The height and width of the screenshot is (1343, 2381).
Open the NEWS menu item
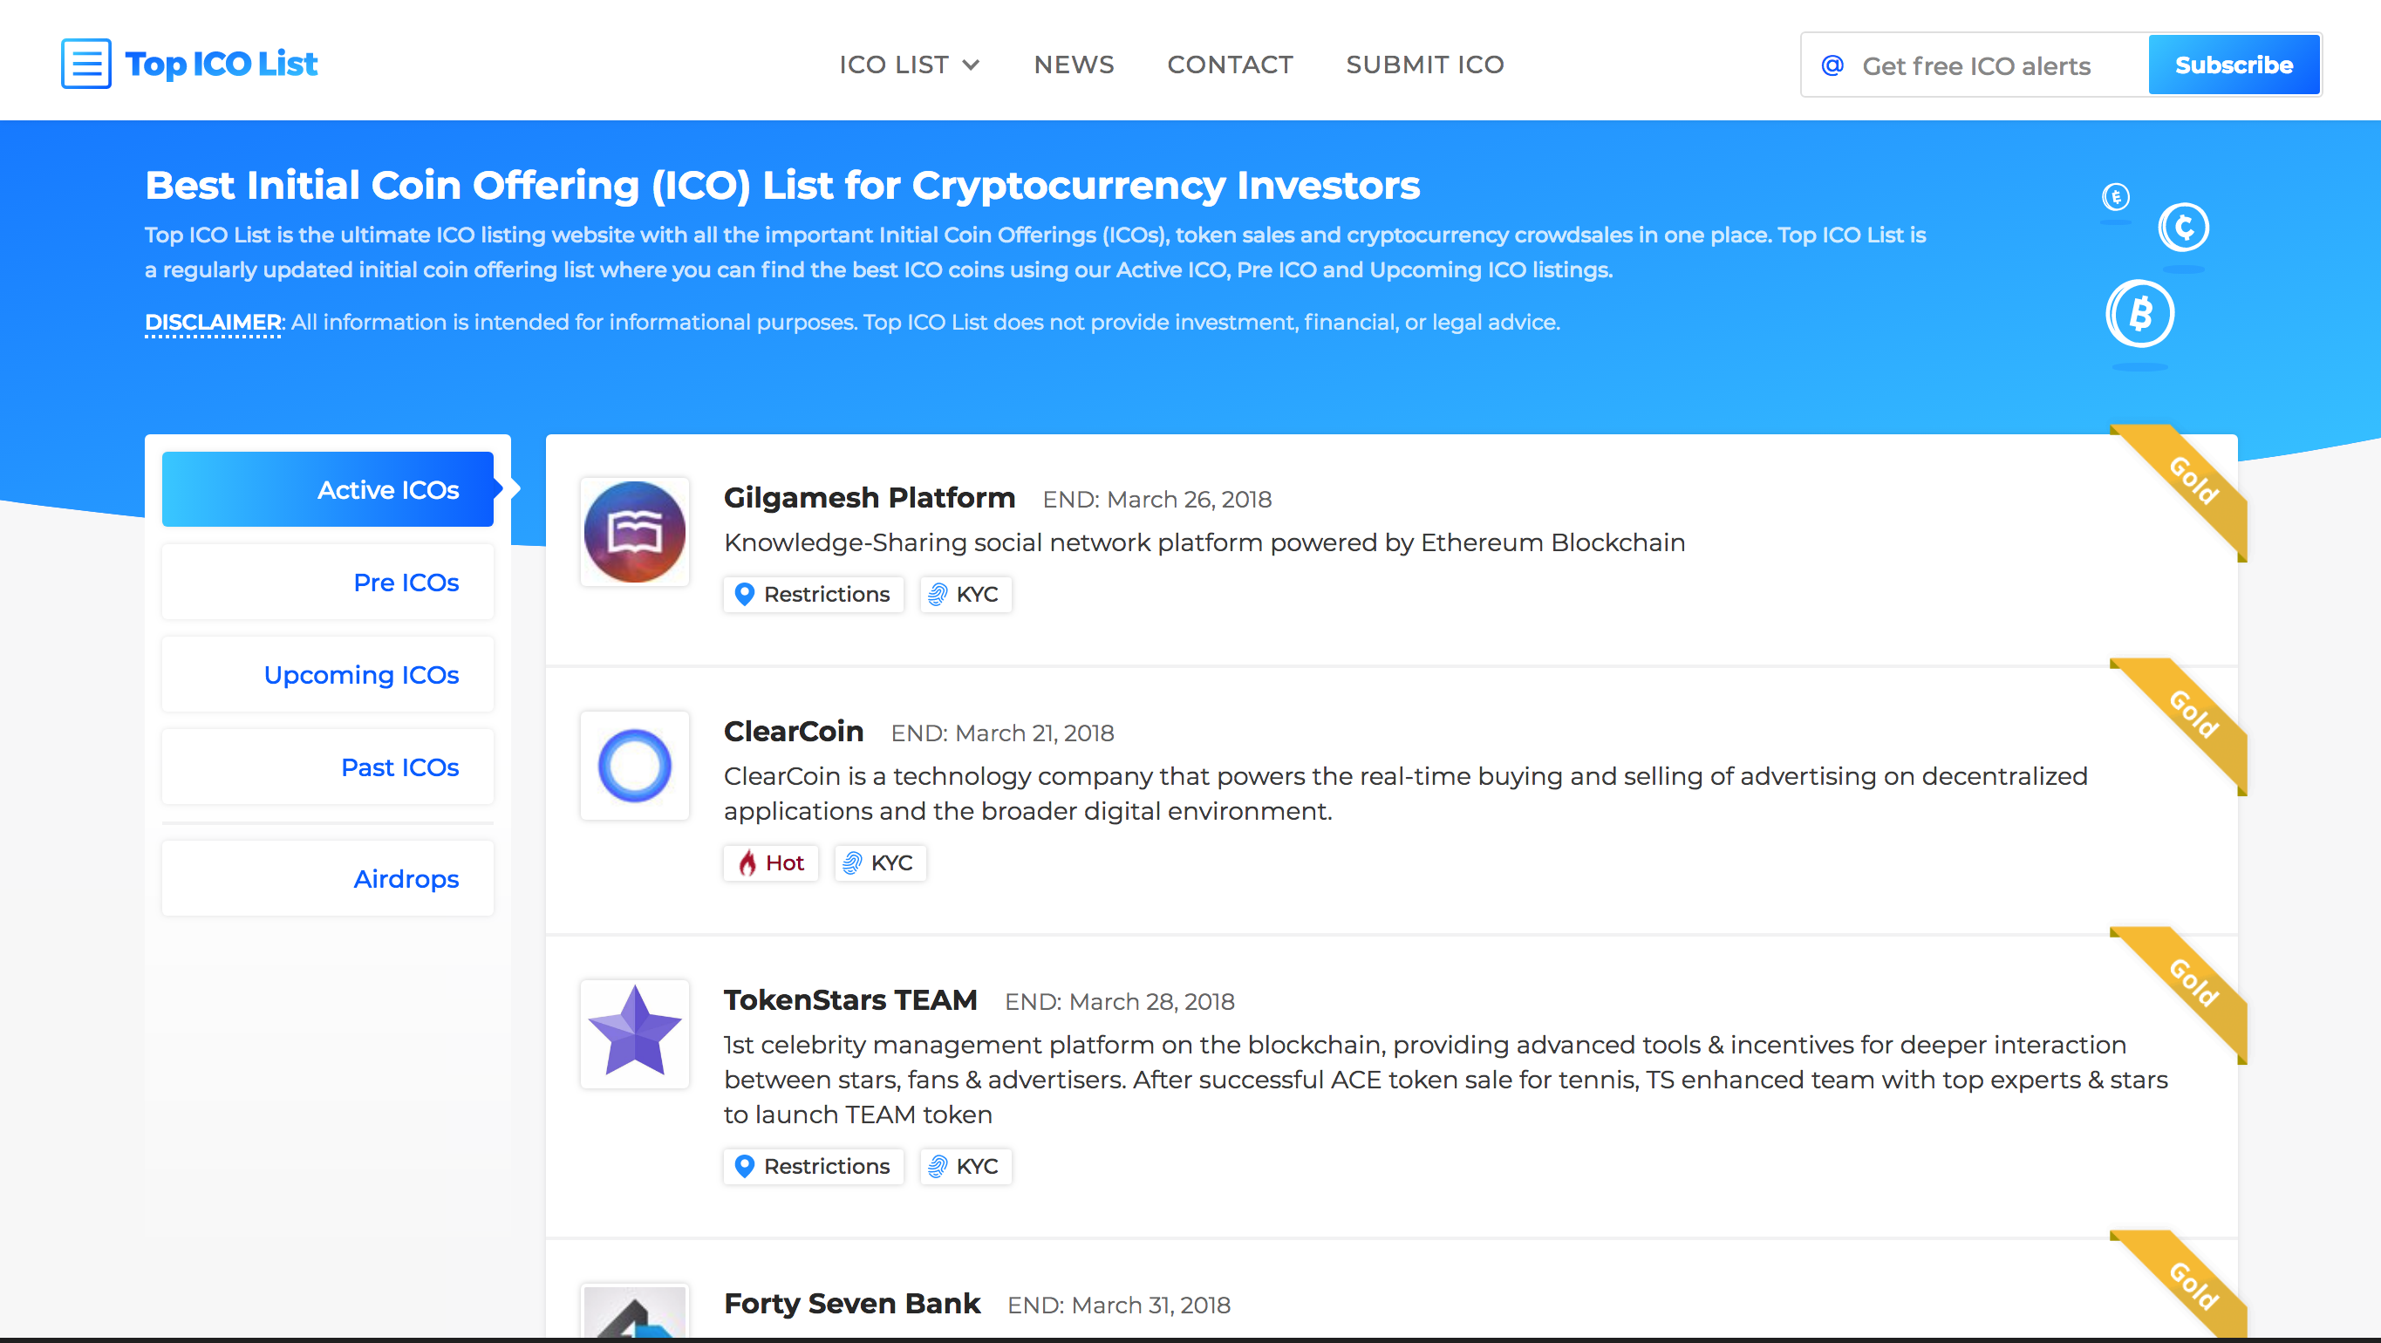pos(1073,65)
